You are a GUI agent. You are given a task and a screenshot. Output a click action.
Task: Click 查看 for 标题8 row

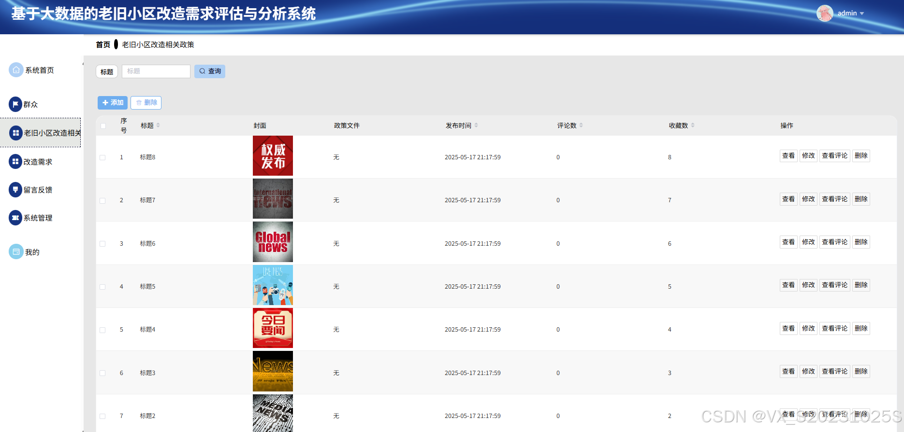click(x=788, y=156)
